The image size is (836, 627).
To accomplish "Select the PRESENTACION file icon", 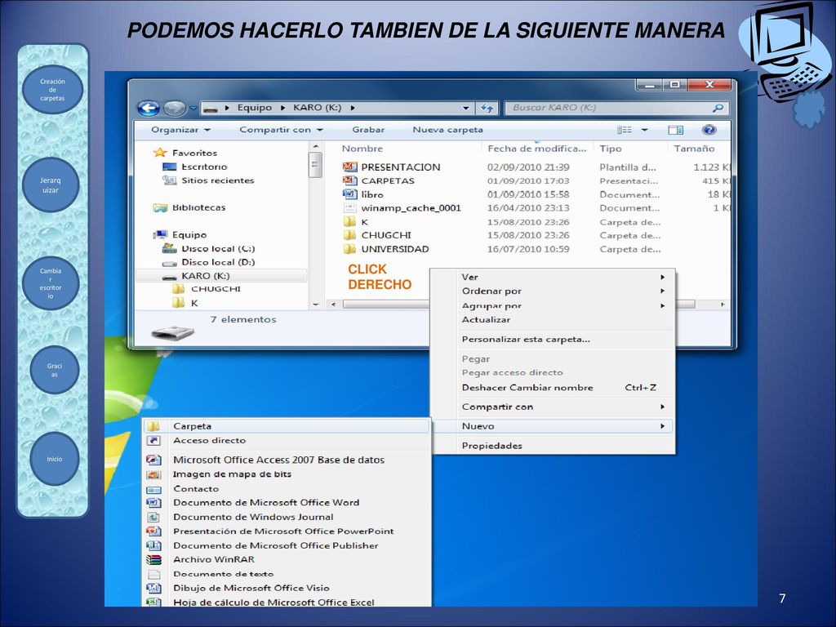I will [x=349, y=167].
